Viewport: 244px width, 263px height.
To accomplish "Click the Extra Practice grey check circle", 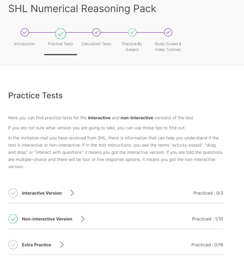I will point(13,245).
